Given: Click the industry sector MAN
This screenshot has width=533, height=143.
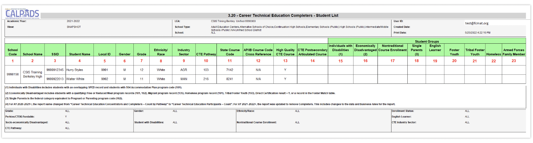Looking at the screenshot, I should point(184,79).
